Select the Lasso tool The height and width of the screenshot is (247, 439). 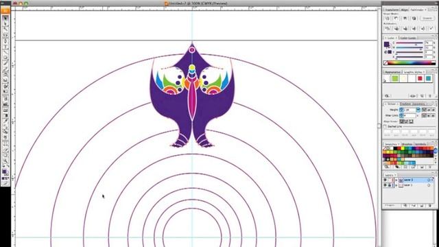coord(5,35)
